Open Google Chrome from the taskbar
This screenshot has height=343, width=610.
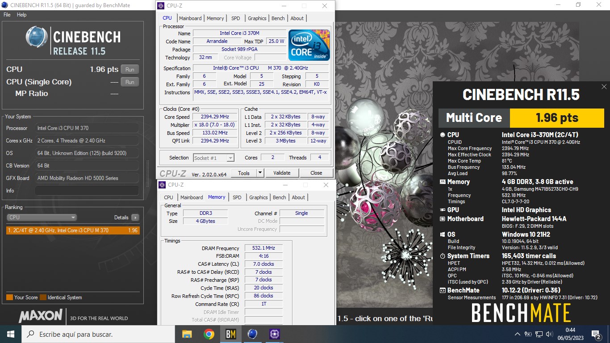[x=209, y=334]
